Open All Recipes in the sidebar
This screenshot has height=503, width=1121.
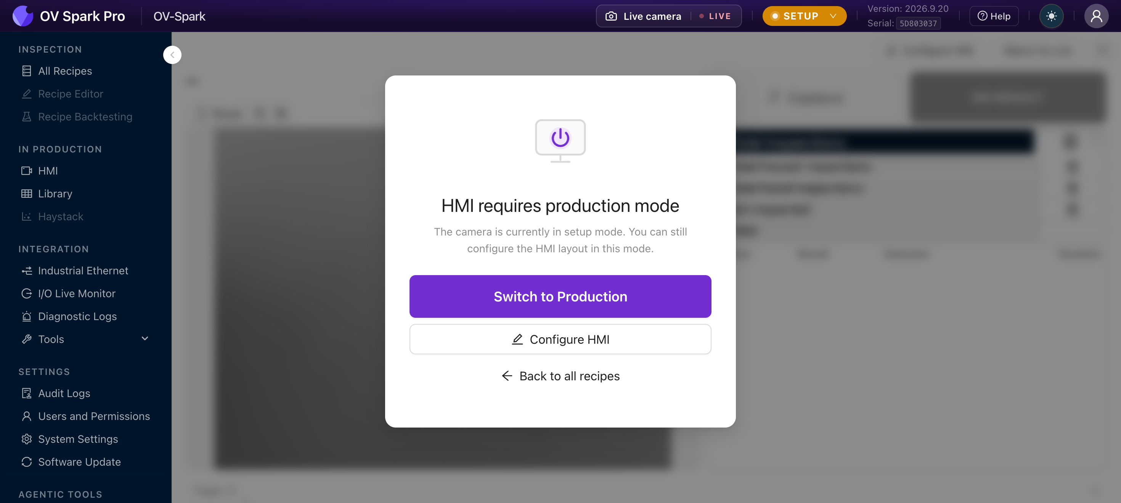(x=65, y=71)
